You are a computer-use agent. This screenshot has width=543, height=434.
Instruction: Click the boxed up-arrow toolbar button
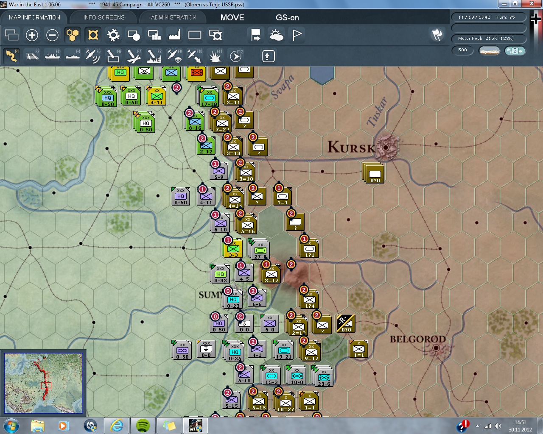pyautogui.click(x=268, y=56)
